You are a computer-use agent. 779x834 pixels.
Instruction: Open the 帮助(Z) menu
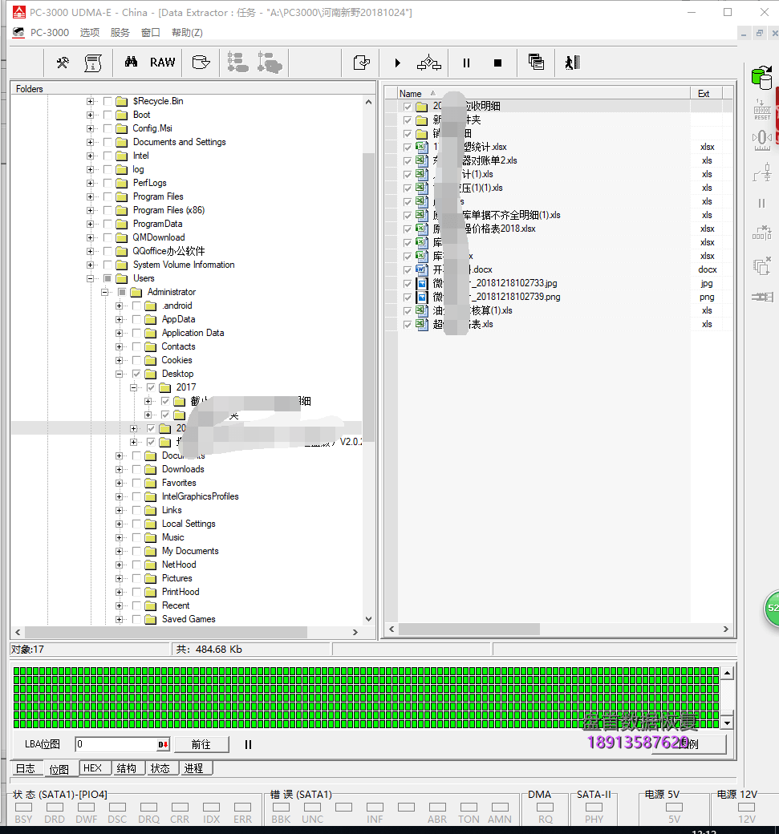pyautogui.click(x=187, y=32)
